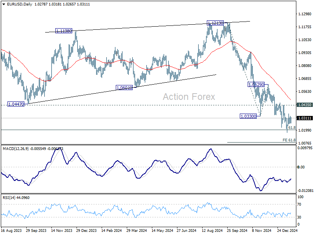Click the 61.8 retracement label near 1.01990

coord(292,128)
